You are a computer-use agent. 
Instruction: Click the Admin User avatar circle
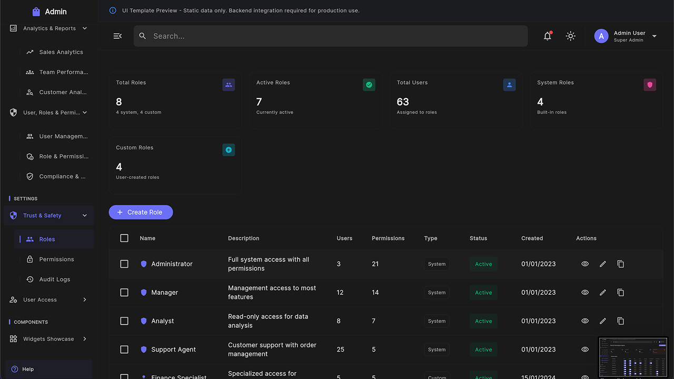tap(601, 36)
